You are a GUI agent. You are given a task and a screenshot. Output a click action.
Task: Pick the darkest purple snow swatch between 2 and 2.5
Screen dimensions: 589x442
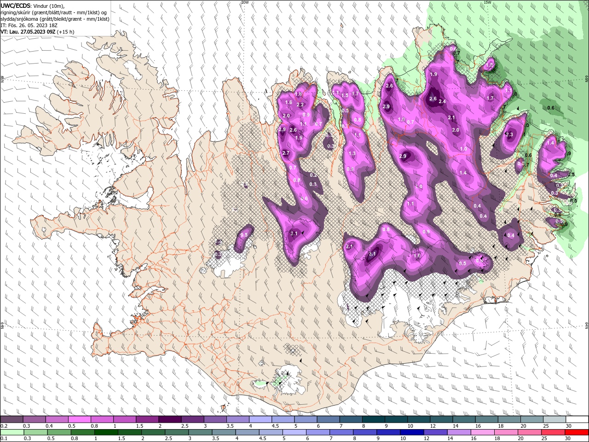pos(169,419)
